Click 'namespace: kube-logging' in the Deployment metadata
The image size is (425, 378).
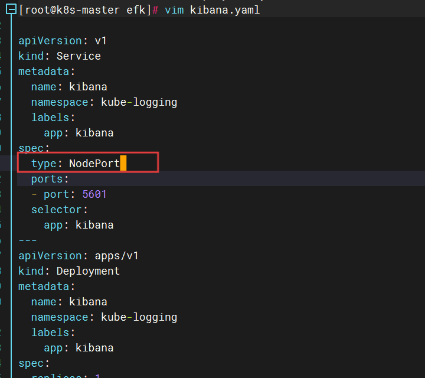coord(104,317)
